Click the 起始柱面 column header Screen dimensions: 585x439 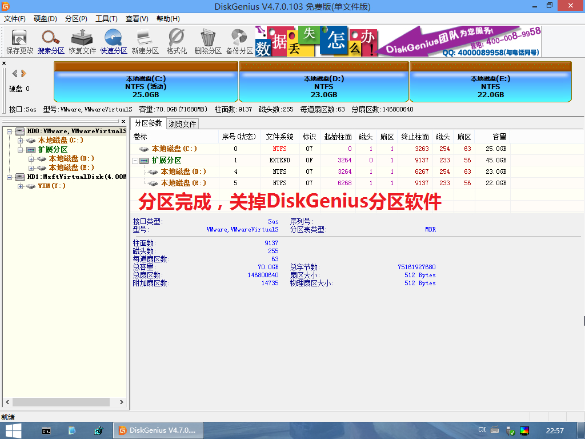338,137
